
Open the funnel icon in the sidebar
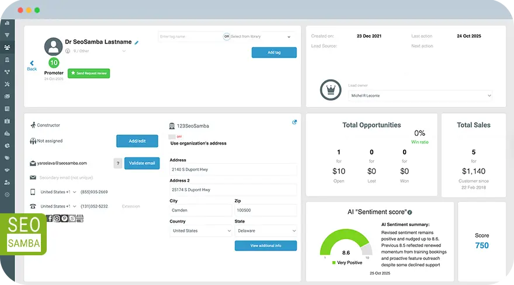click(7, 35)
